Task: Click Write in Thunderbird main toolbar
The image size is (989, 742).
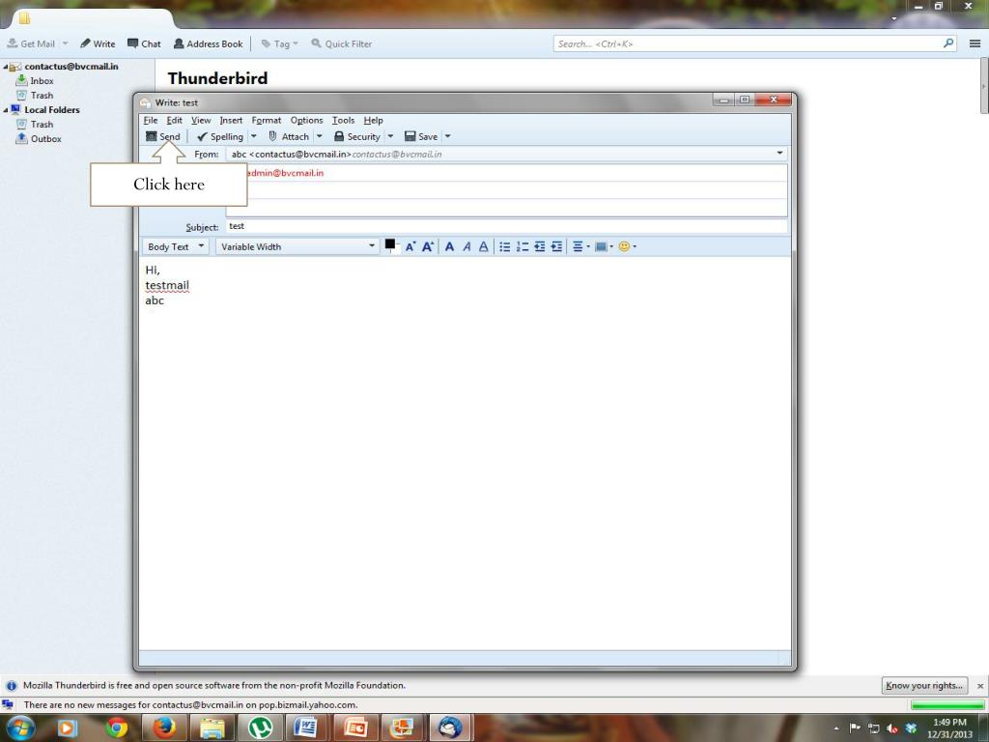Action: [98, 43]
